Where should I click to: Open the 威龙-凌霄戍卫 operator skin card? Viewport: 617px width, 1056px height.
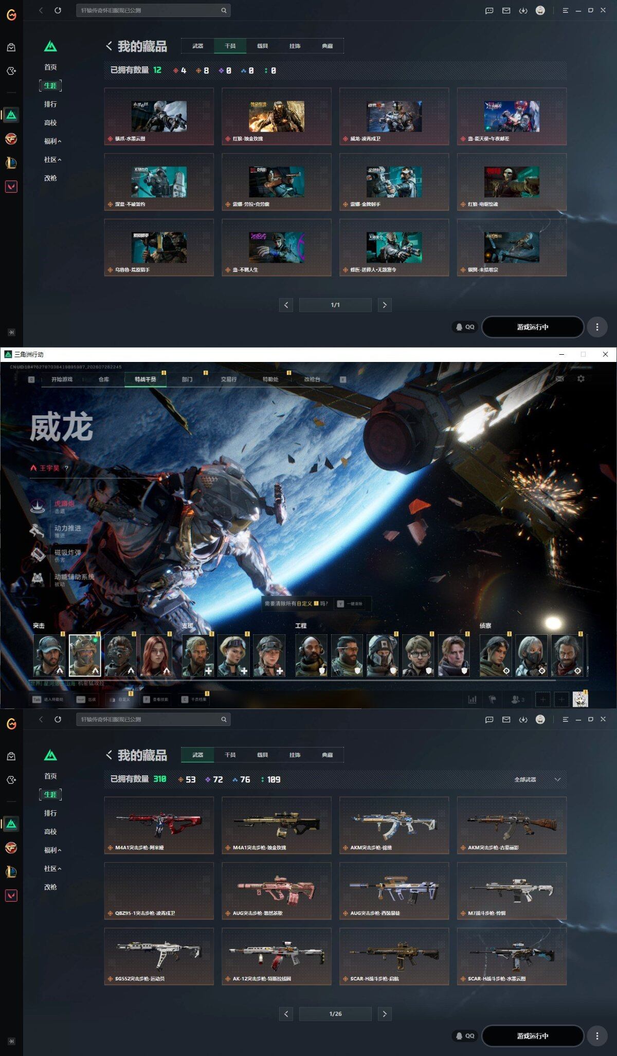point(394,117)
